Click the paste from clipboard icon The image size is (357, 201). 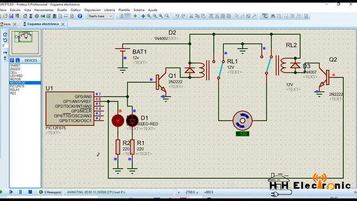coord(203,16)
